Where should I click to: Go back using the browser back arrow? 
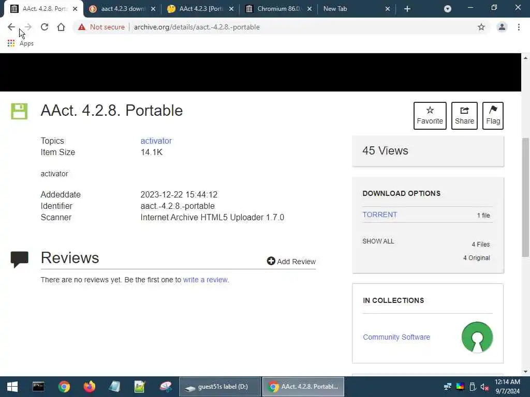pos(11,27)
